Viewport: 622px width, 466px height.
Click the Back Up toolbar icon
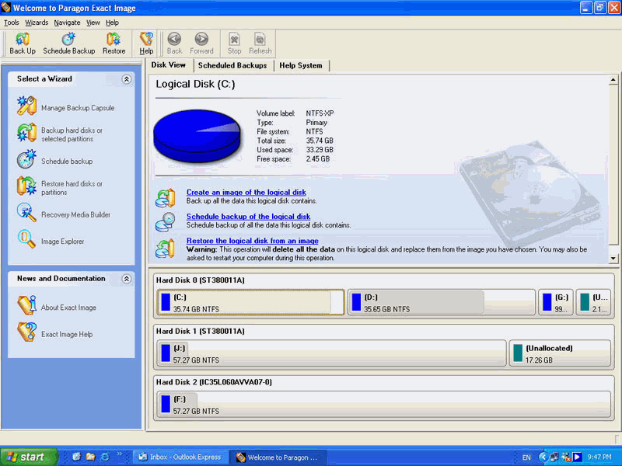(23, 43)
